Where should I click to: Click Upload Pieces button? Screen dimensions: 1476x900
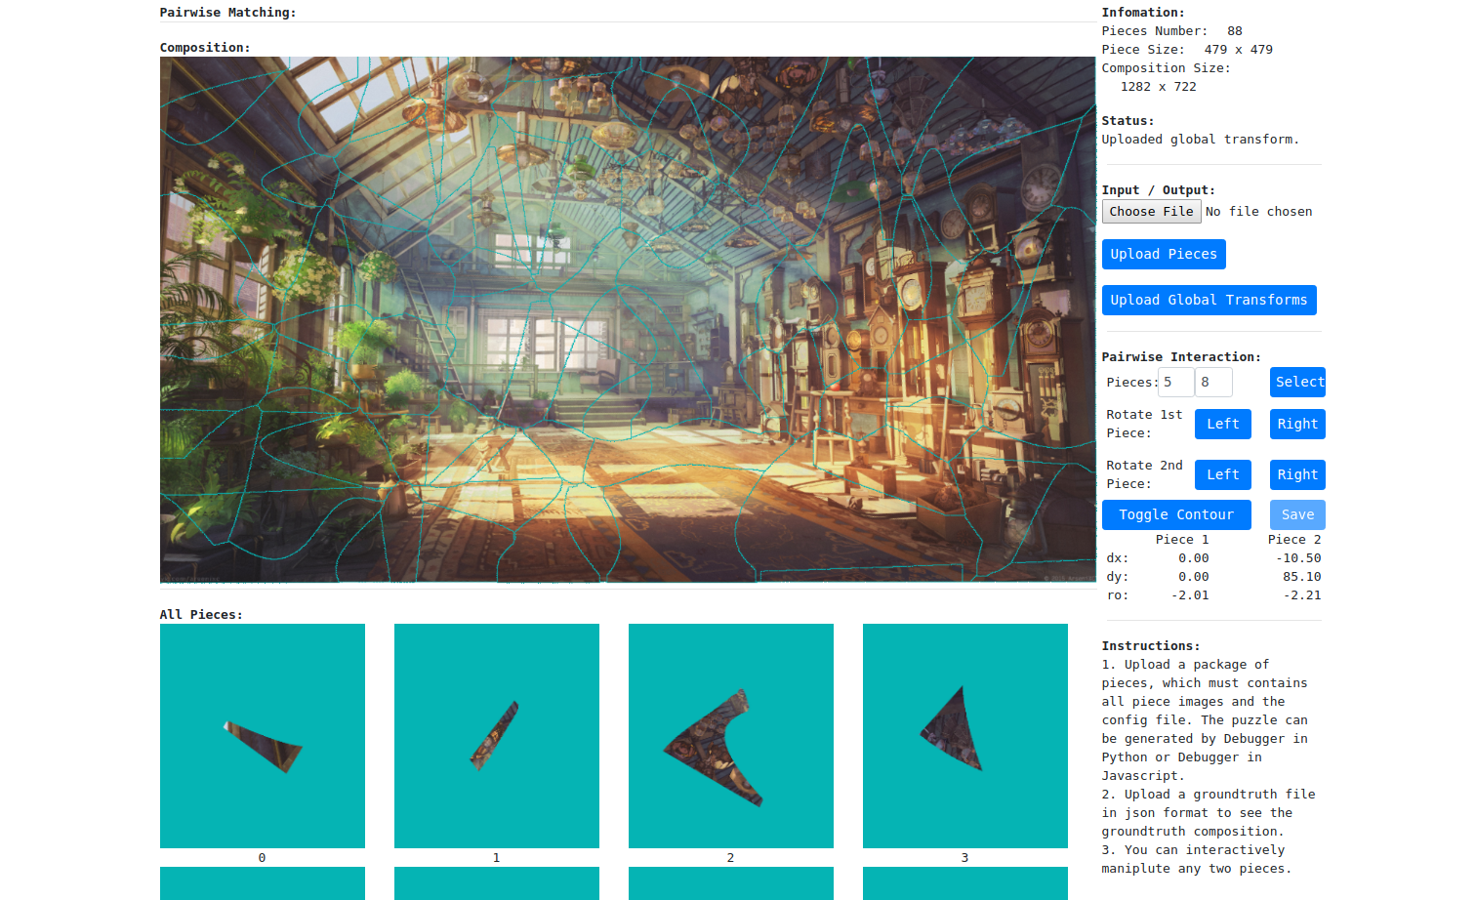1164,254
